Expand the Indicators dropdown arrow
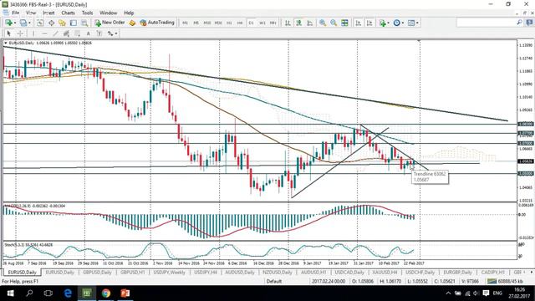Screen dimensions: 535x301 (x=388, y=23)
